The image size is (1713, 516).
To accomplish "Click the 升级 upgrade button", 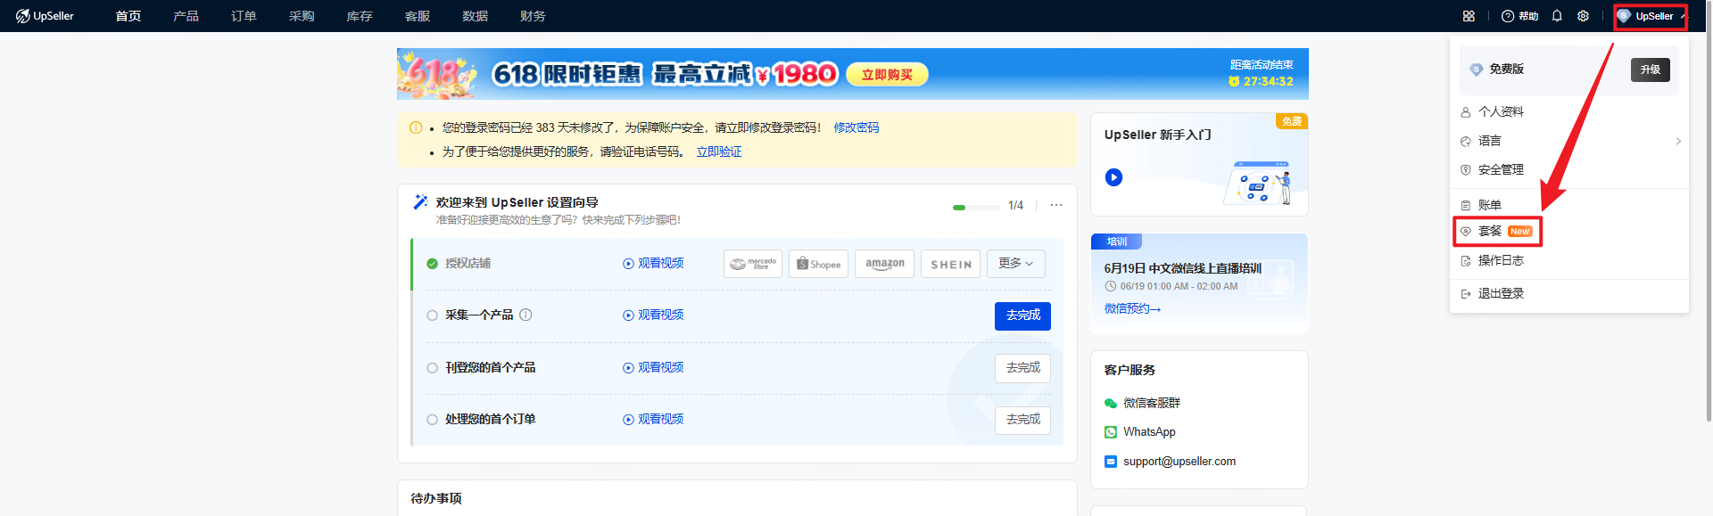I will coord(1651,70).
